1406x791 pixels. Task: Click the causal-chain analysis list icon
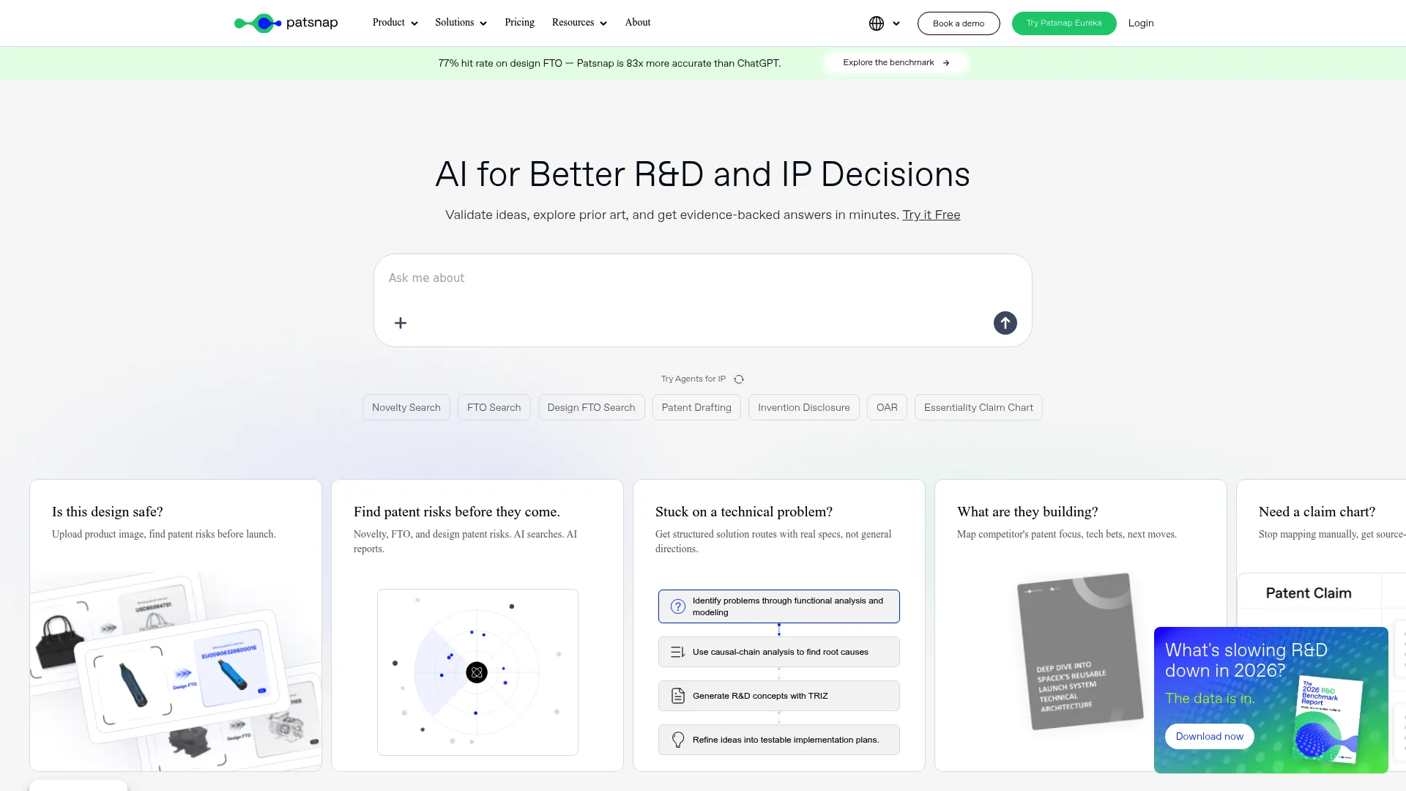coord(678,652)
